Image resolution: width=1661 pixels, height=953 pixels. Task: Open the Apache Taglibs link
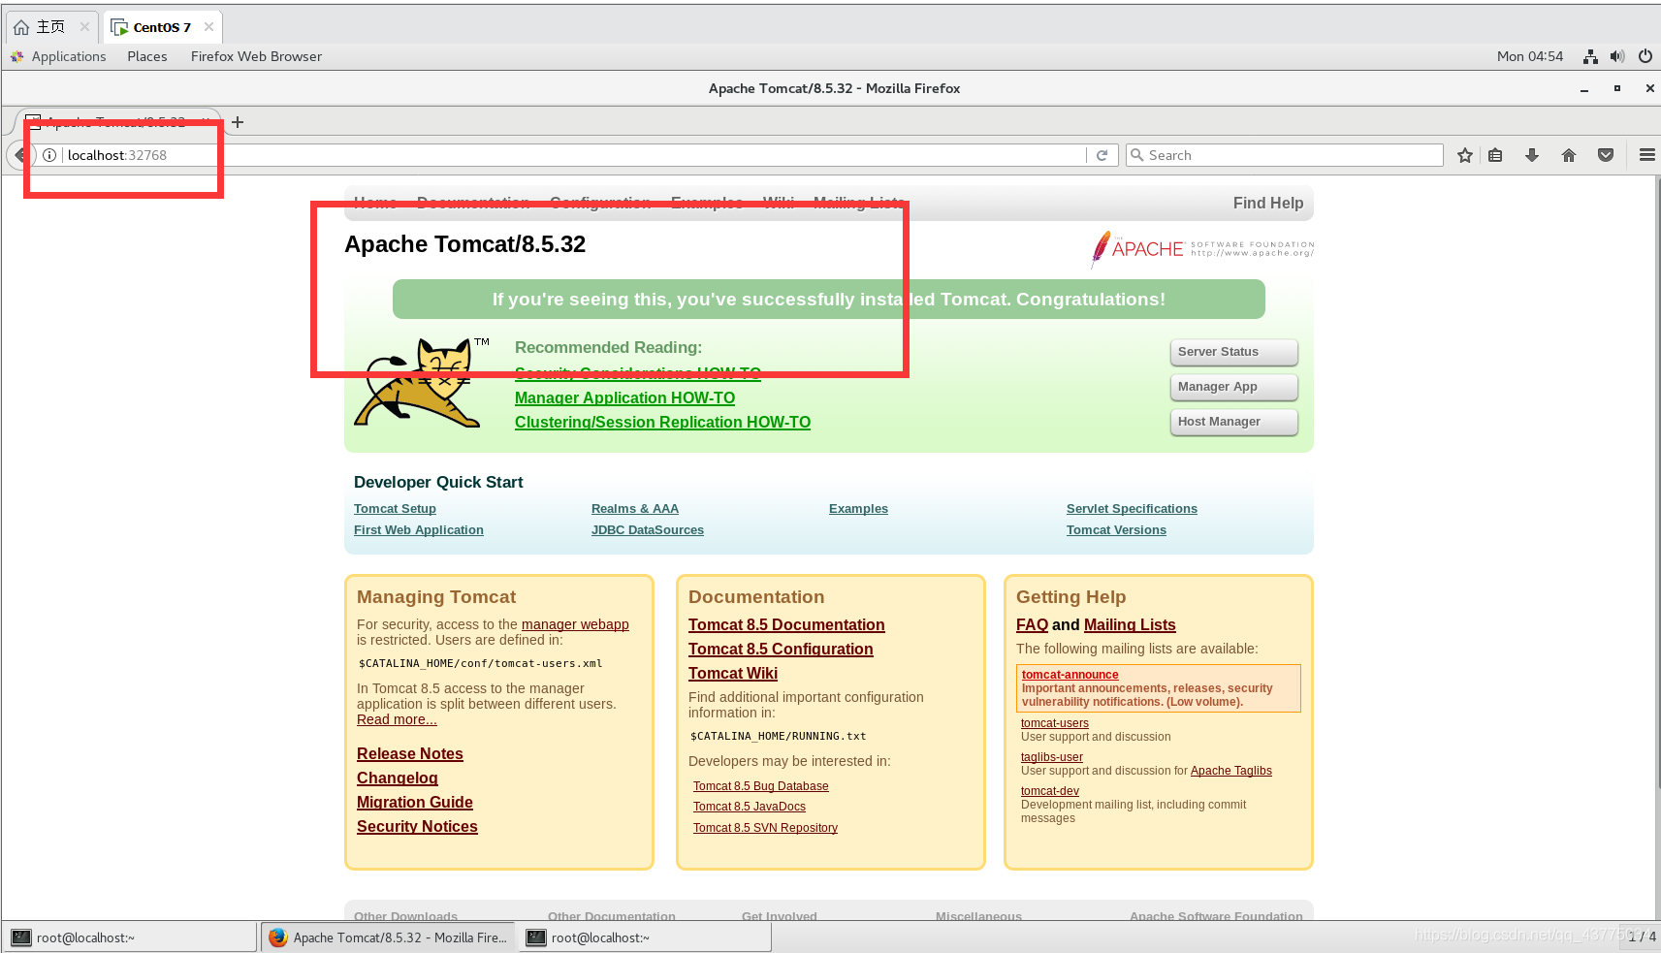(x=1231, y=771)
